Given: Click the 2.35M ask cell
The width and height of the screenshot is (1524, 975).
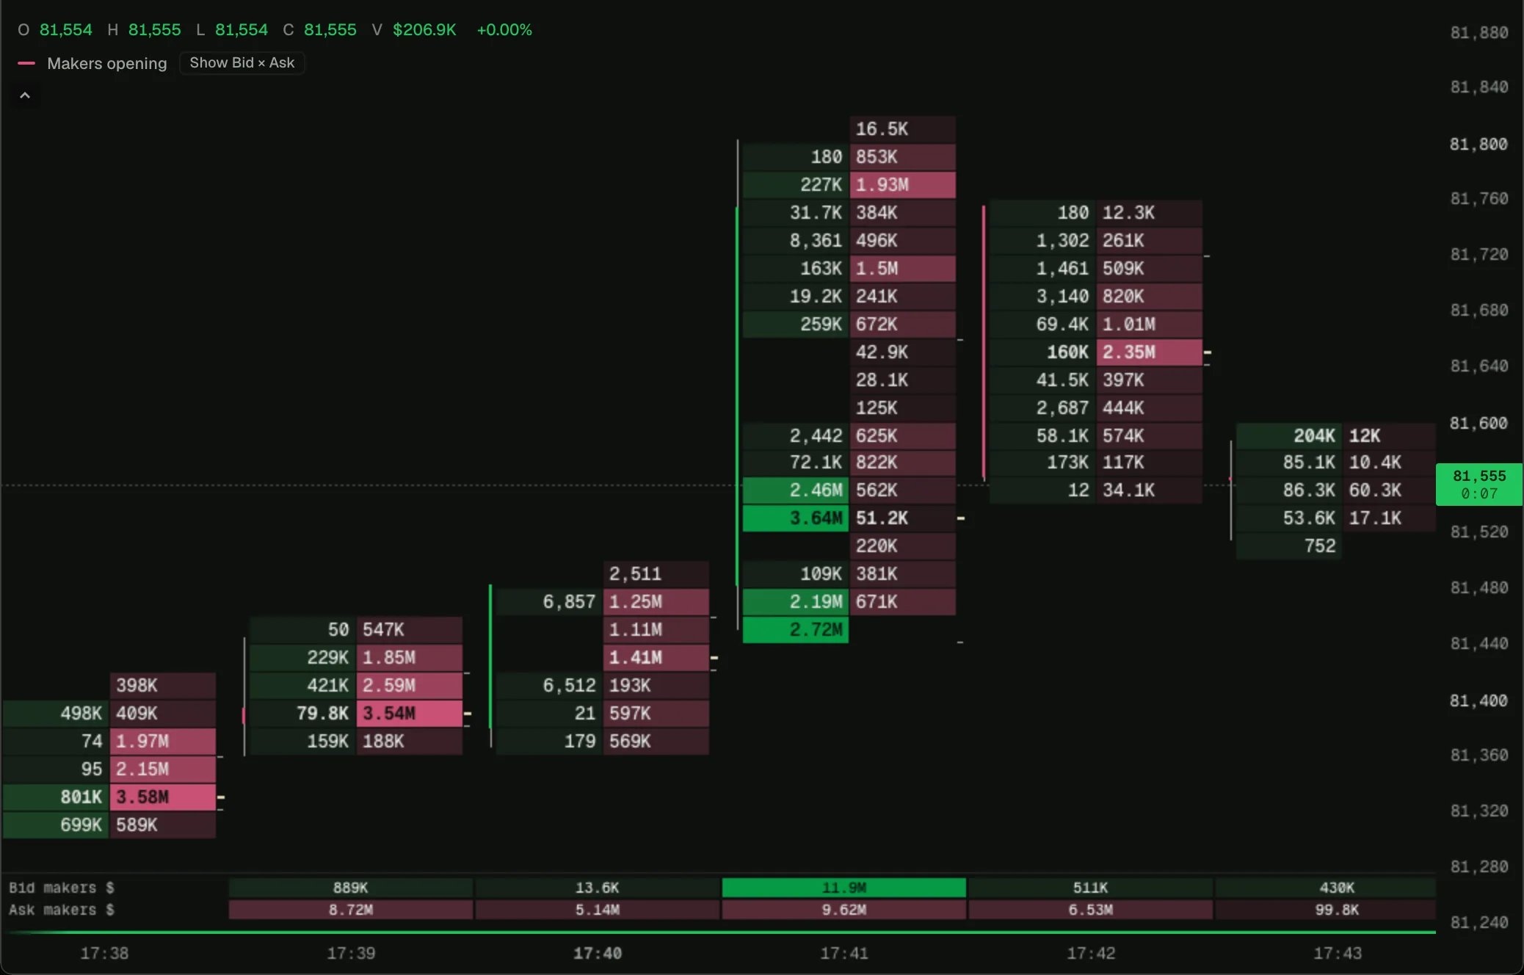Looking at the screenshot, I should pyautogui.click(x=1150, y=352).
